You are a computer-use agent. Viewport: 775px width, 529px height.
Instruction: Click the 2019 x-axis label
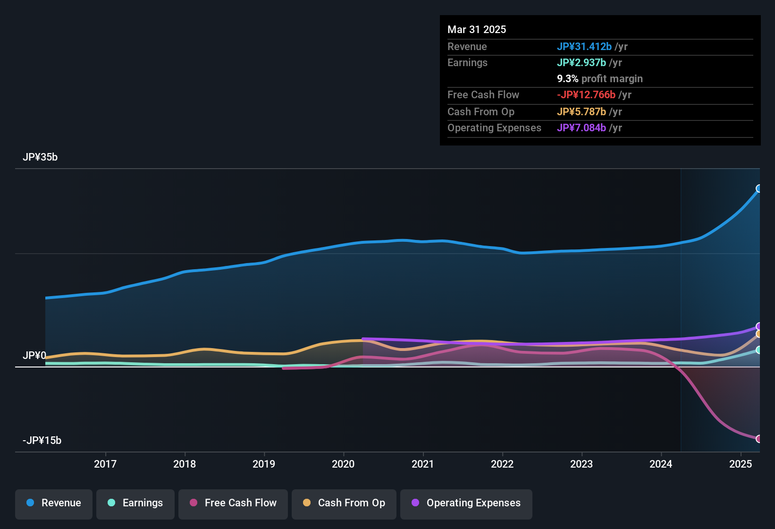point(264,464)
